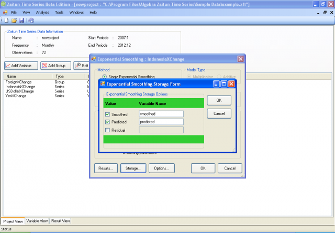335x233 pixels.
Task: Uncheck the Smoothed checkbox
Action: [108, 114]
